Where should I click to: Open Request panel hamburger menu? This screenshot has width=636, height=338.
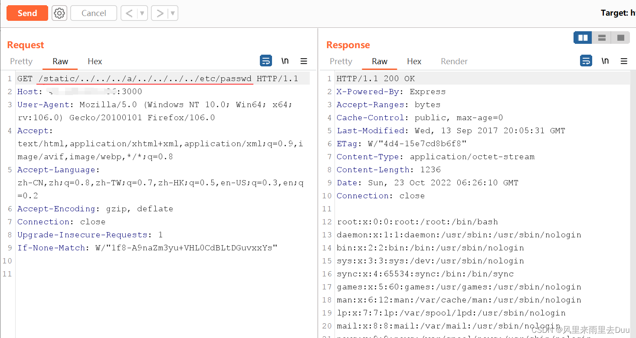tap(304, 61)
